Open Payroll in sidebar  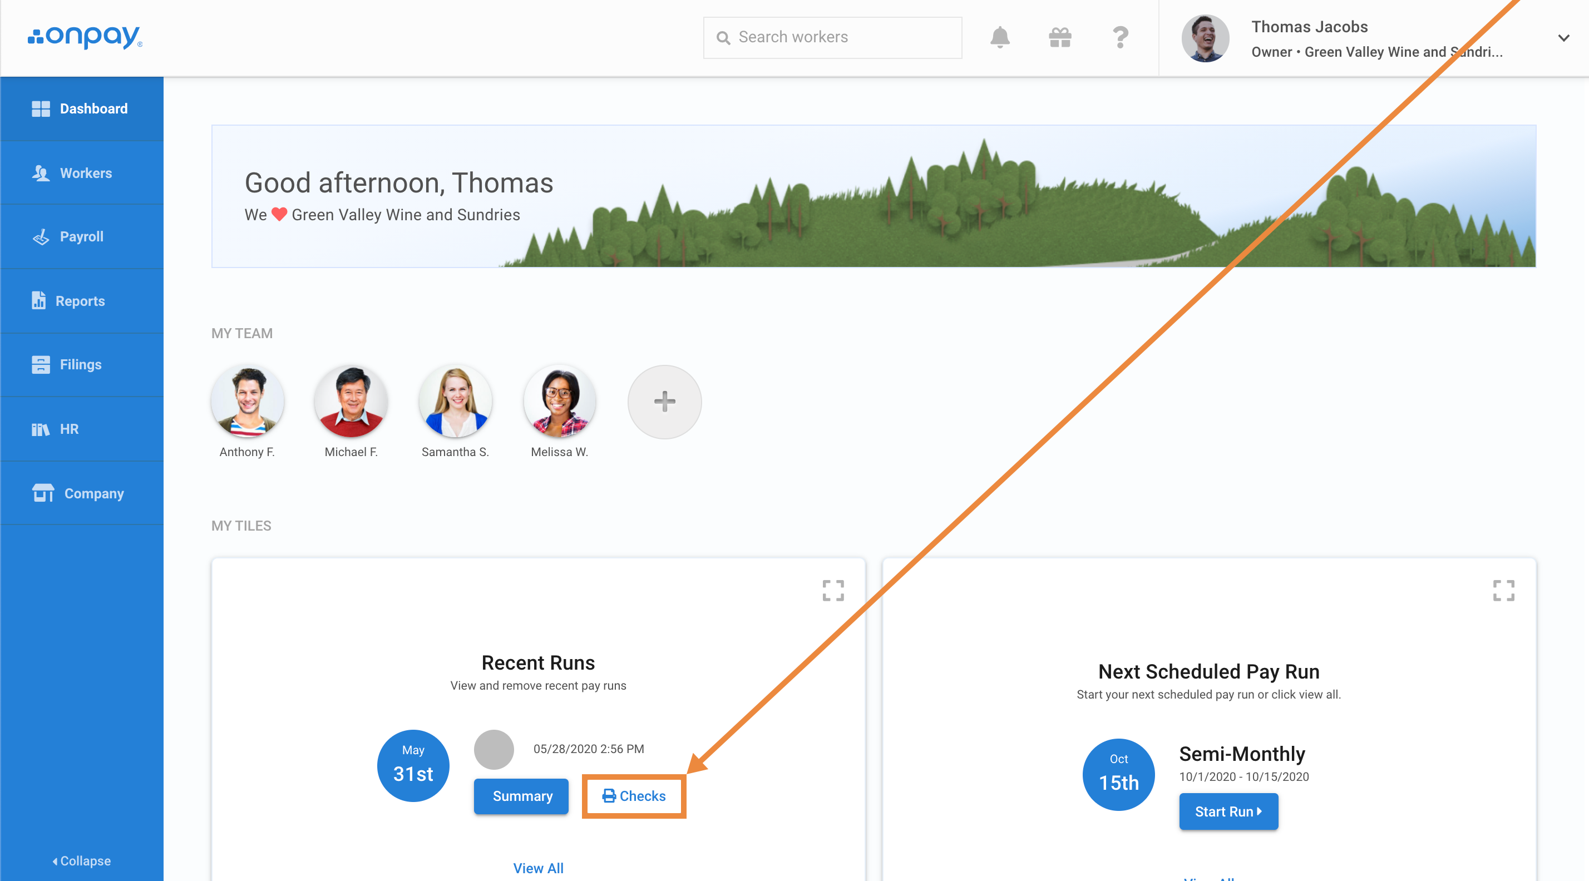click(82, 237)
